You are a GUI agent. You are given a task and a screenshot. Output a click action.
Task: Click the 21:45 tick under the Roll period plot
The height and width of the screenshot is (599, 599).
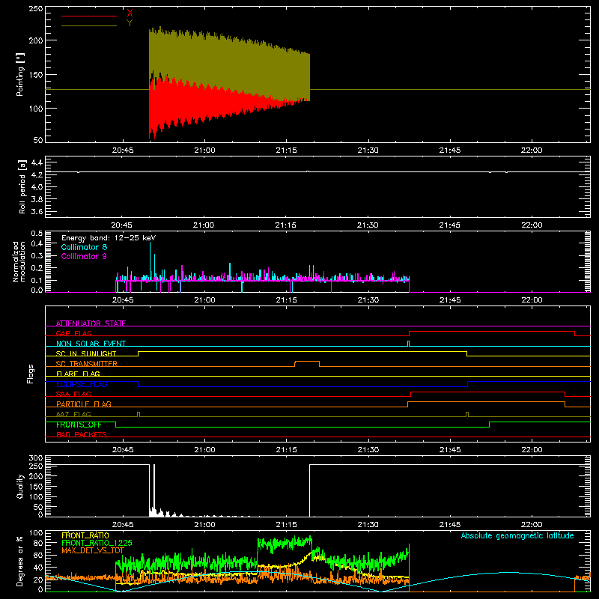pos(450,225)
